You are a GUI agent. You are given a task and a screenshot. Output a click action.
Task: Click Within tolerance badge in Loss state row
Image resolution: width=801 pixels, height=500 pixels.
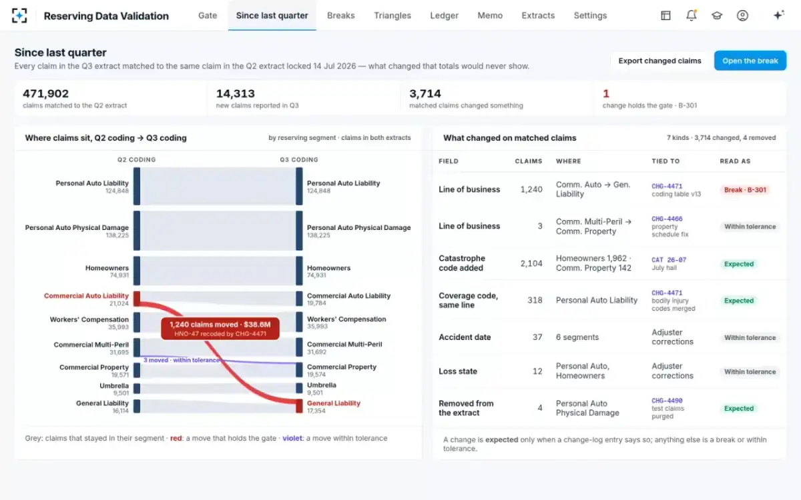tap(750, 372)
